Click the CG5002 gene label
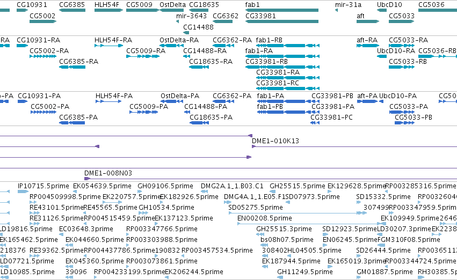457x280 pixels. pyautogui.click(x=42, y=16)
